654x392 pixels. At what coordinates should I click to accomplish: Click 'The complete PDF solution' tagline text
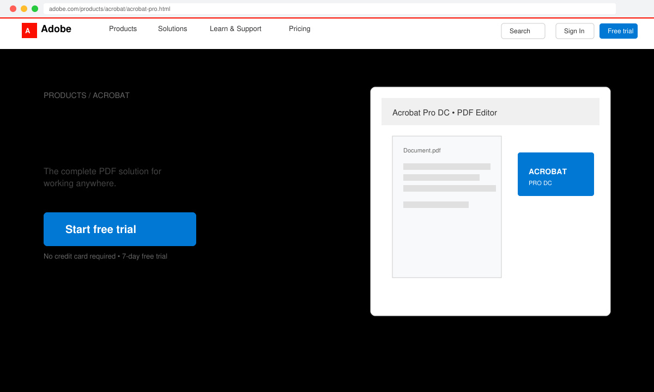(102, 177)
